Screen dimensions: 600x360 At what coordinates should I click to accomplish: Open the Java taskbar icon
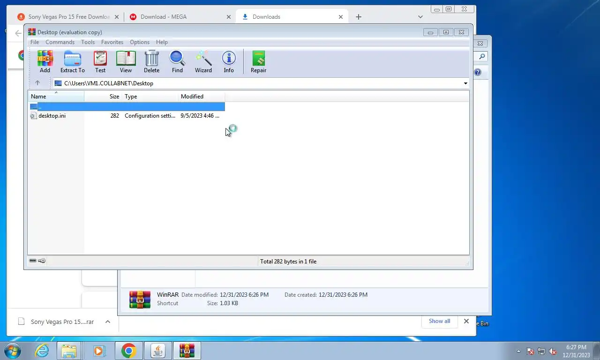pyautogui.click(x=157, y=351)
